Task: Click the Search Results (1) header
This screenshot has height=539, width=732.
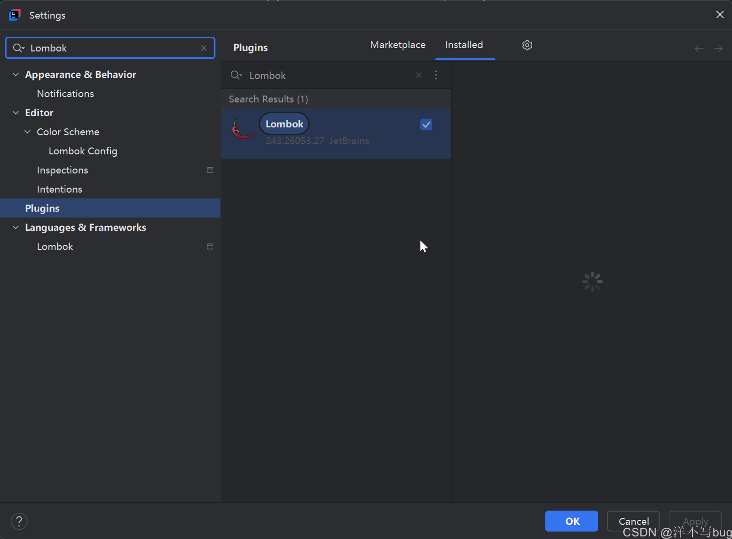Action: [268, 99]
